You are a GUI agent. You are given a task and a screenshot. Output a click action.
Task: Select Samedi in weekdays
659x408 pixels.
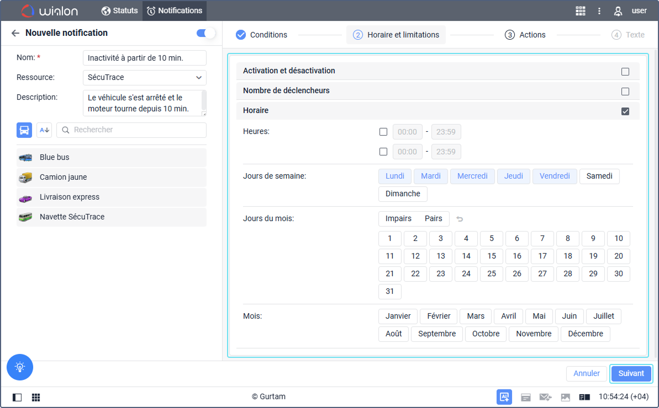click(x=599, y=176)
